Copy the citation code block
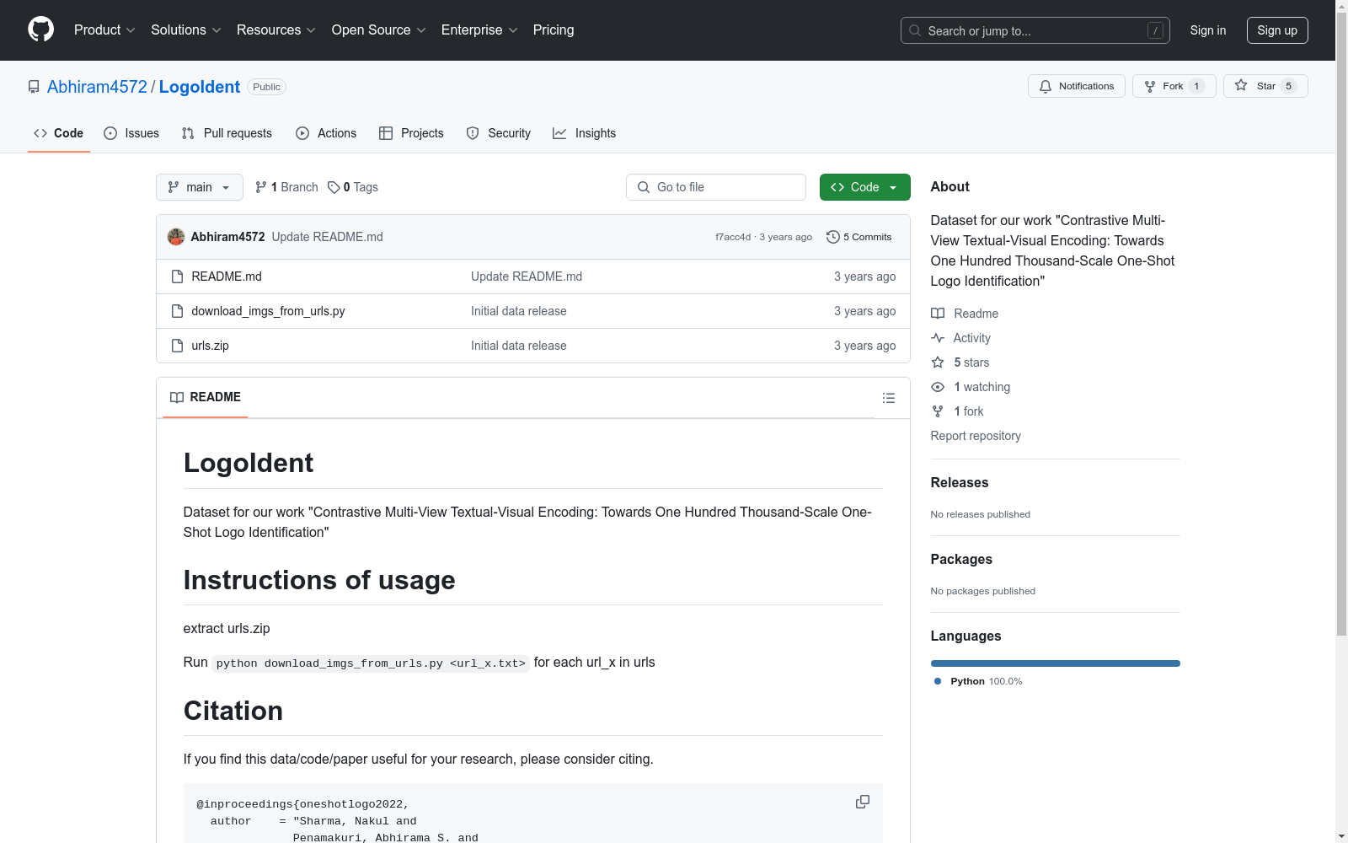 tap(863, 802)
